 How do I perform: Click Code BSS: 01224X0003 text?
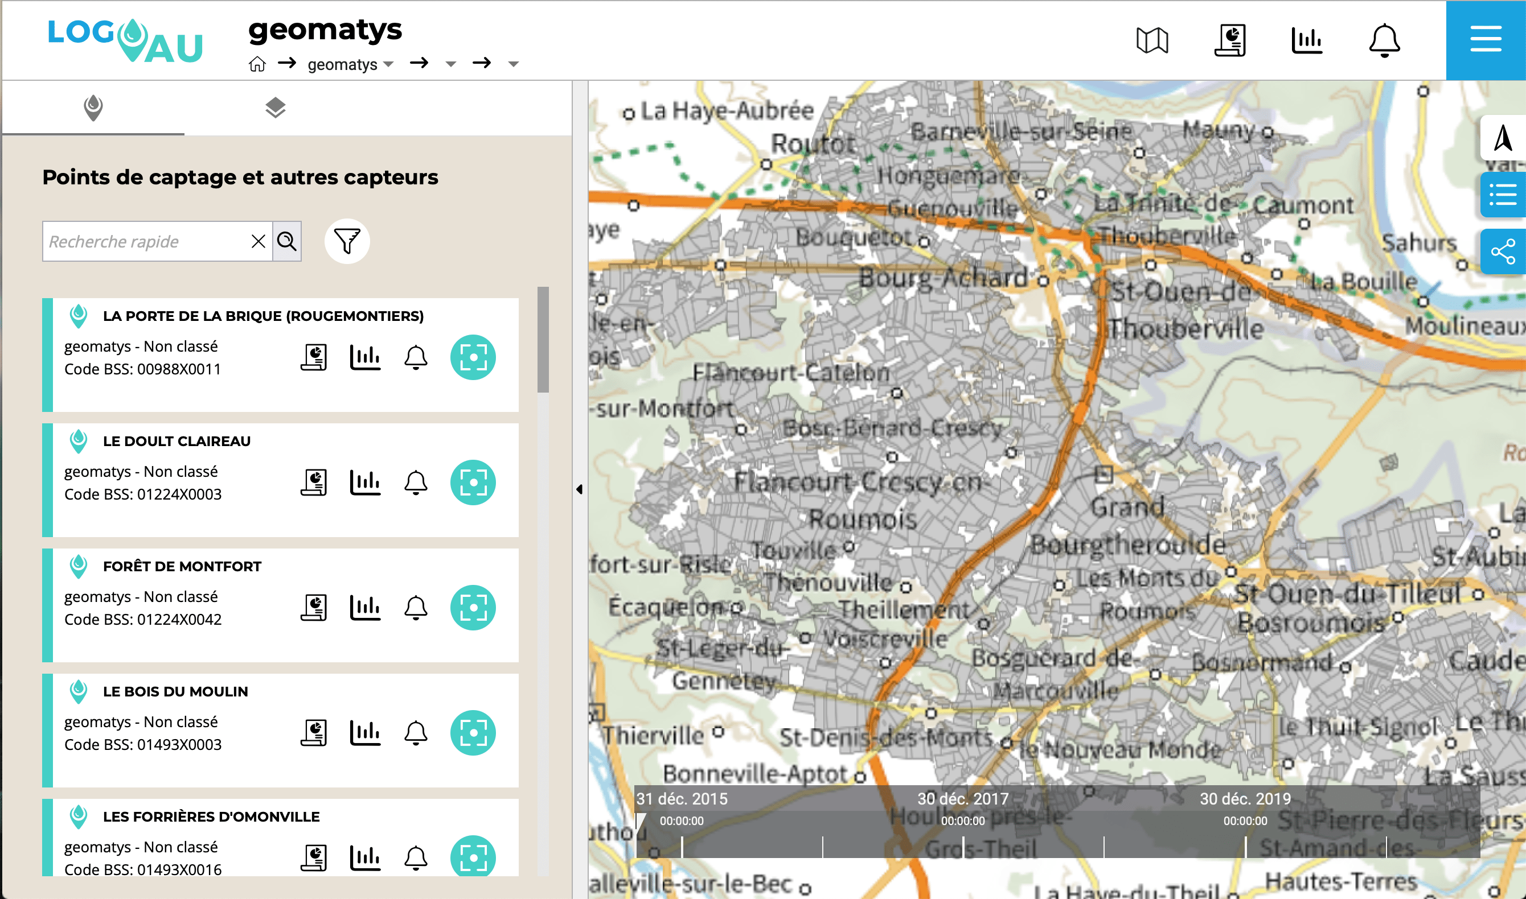tap(143, 494)
